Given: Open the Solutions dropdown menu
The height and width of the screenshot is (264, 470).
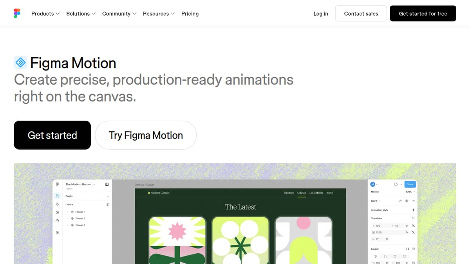Looking at the screenshot, I should pos(81,13).
